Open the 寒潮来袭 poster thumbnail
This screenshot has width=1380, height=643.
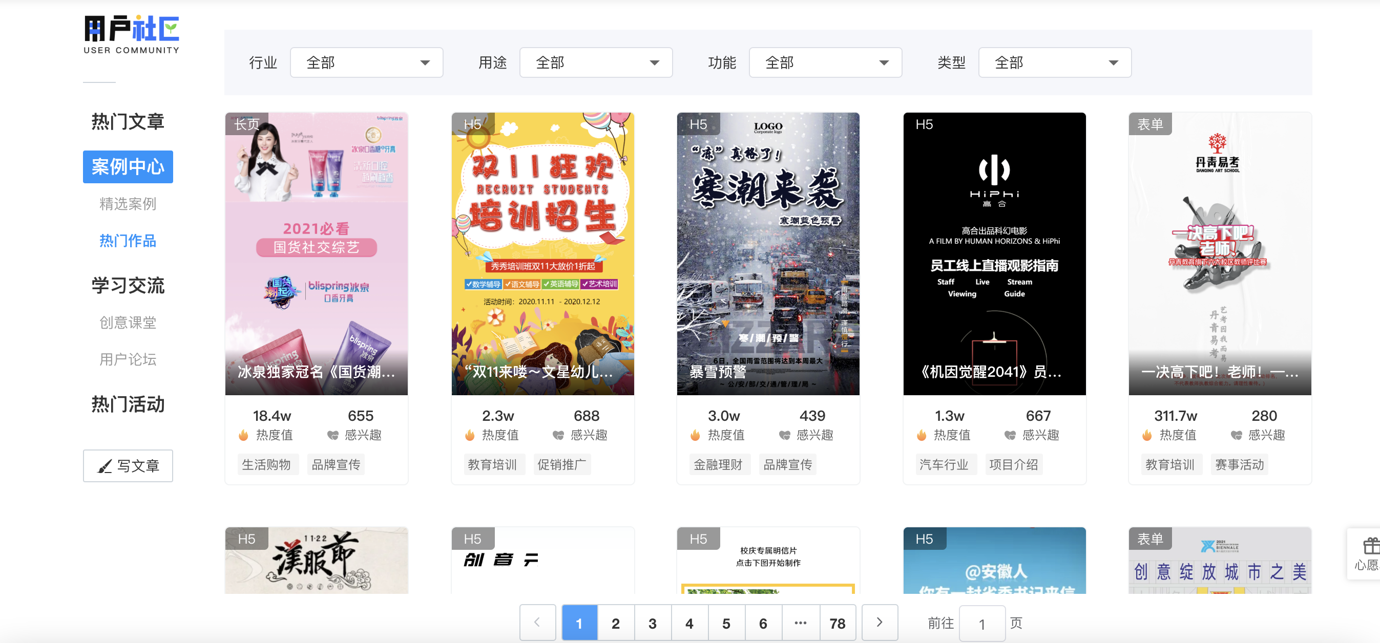tap(768, 252)
